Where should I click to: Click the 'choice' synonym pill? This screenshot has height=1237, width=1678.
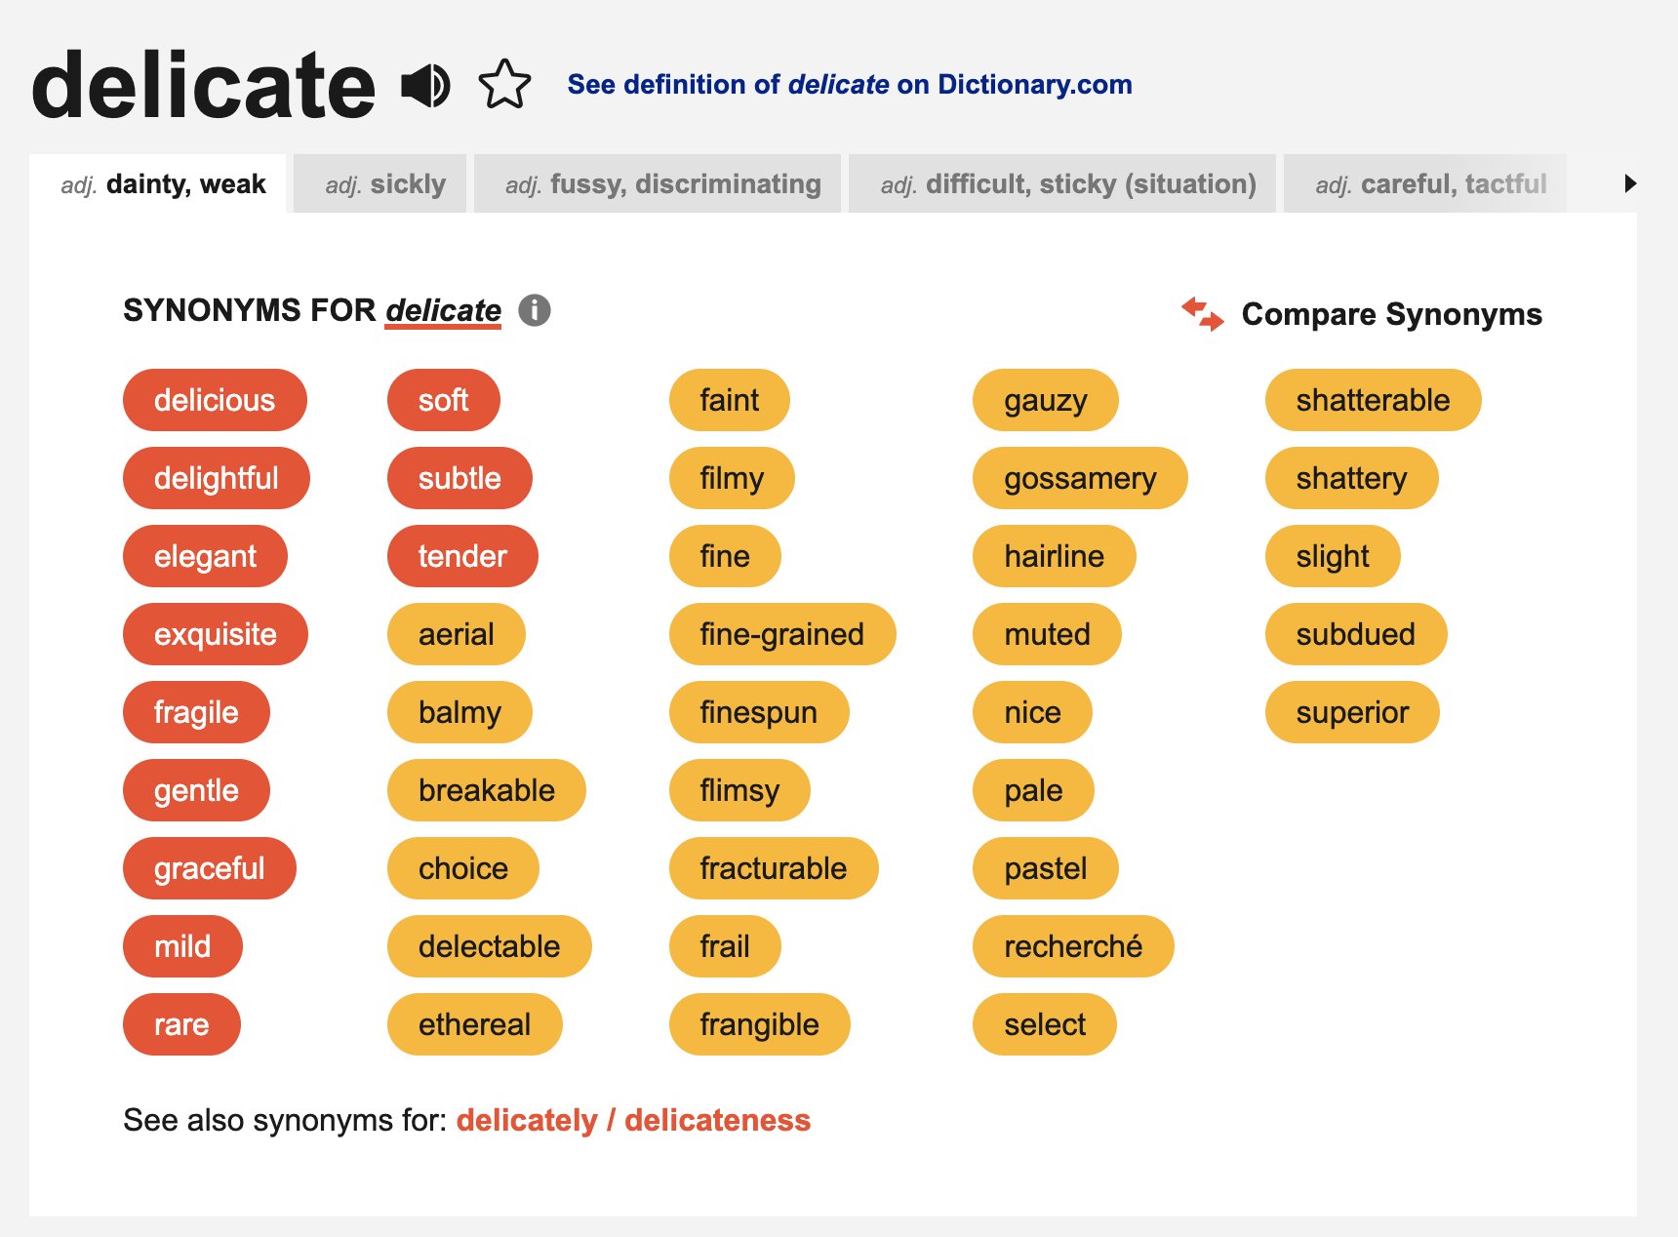tap(463, 868)
